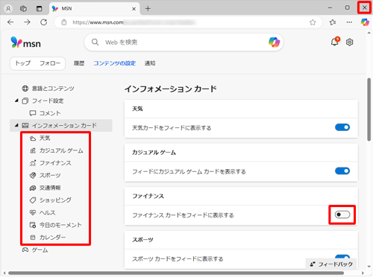Switch to the トップ tab
373x277 pixels.
pos(22,63)
